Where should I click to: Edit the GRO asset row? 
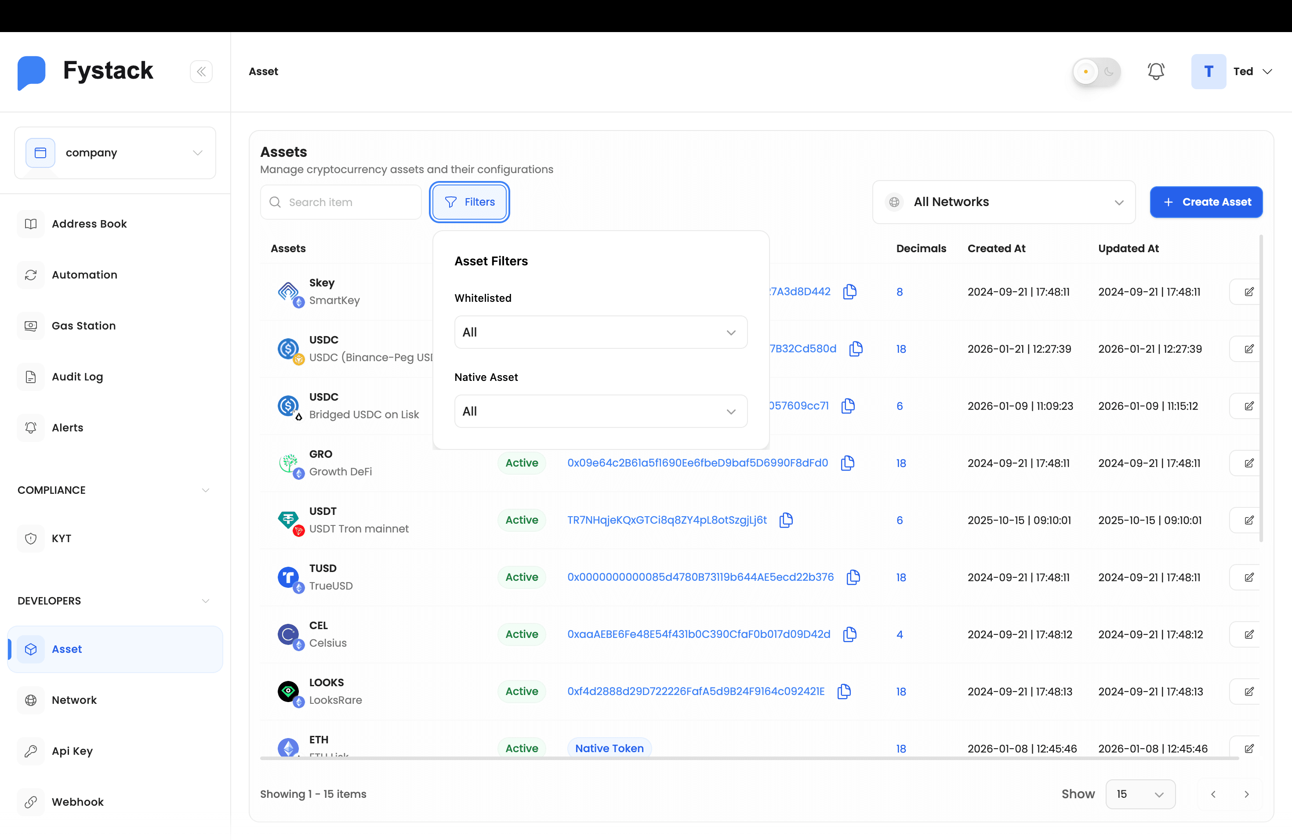click(1248, 463)
